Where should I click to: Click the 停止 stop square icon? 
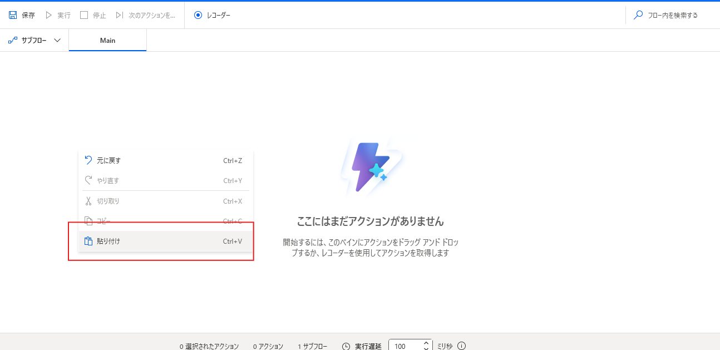tap(84, 15)
